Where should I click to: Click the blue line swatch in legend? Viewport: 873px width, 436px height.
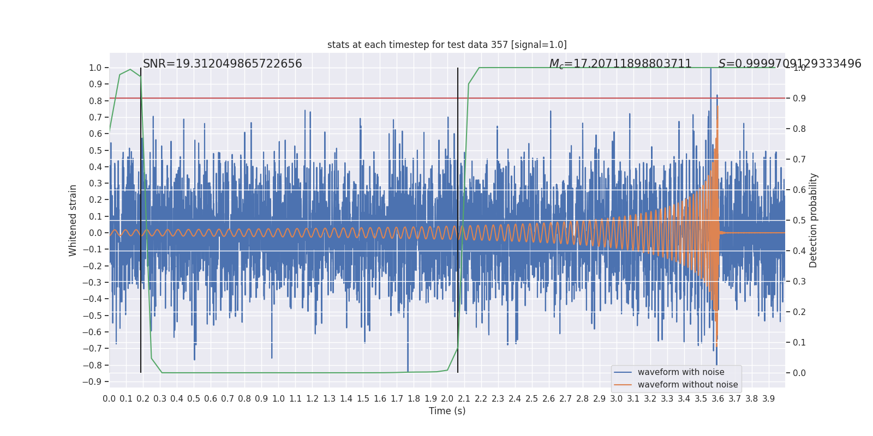point(623,372)
